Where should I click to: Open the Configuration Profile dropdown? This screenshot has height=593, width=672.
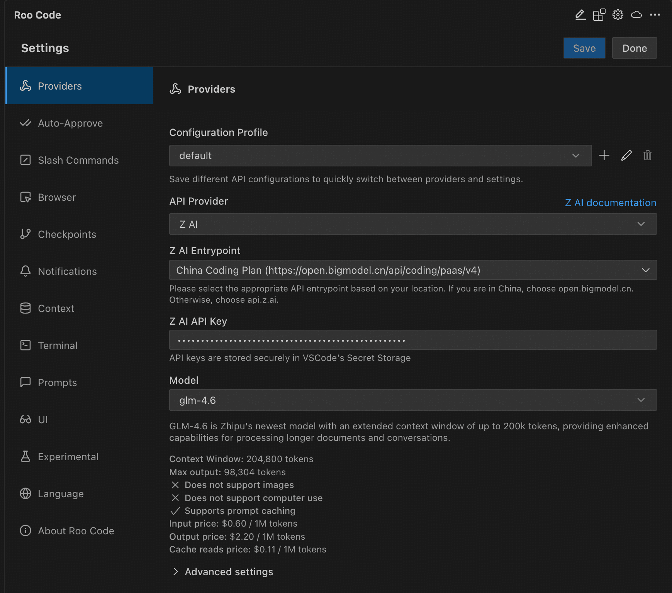pos(380,156)
